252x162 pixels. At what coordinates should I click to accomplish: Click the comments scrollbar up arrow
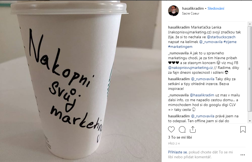pyautogui.click(x=250, y=24)
